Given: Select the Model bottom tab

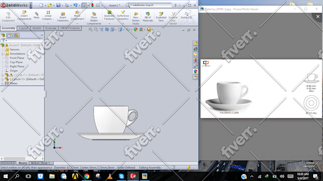Looking at the screenshot, I should (x=22, y=163).
